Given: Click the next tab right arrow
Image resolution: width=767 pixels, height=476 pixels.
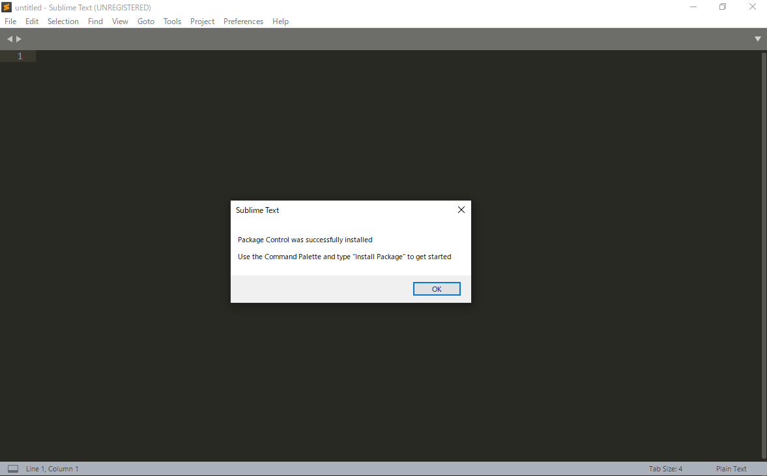Looking at the screenshot, I should pos(19,39).
